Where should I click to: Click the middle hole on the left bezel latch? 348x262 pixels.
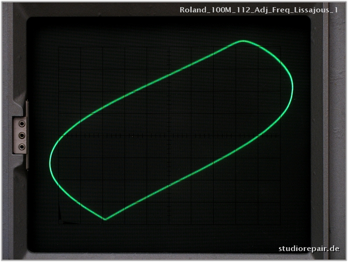click(22, 135)
